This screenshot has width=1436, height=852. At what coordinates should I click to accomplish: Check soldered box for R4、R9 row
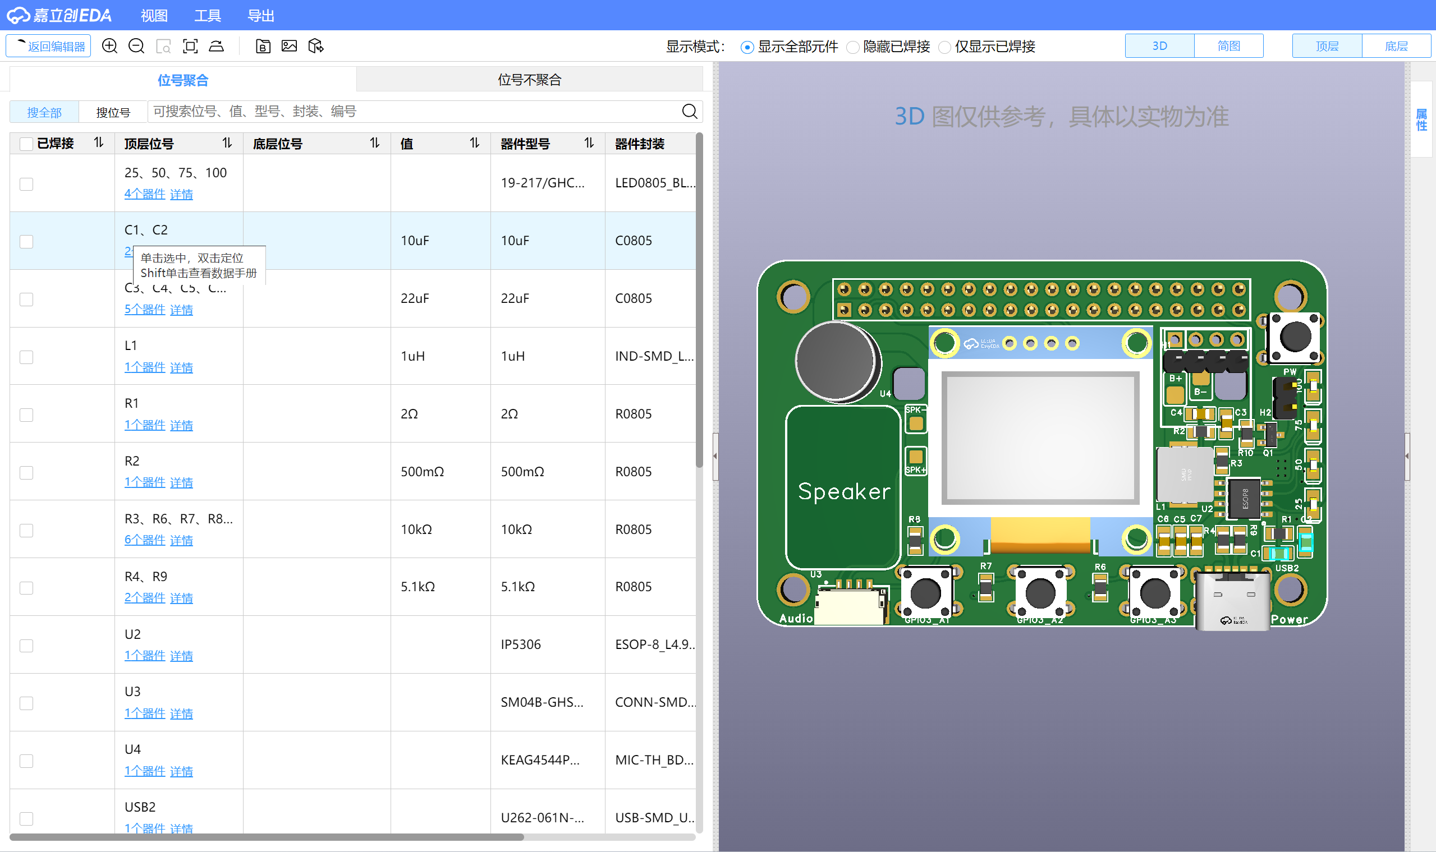point(26,588)
